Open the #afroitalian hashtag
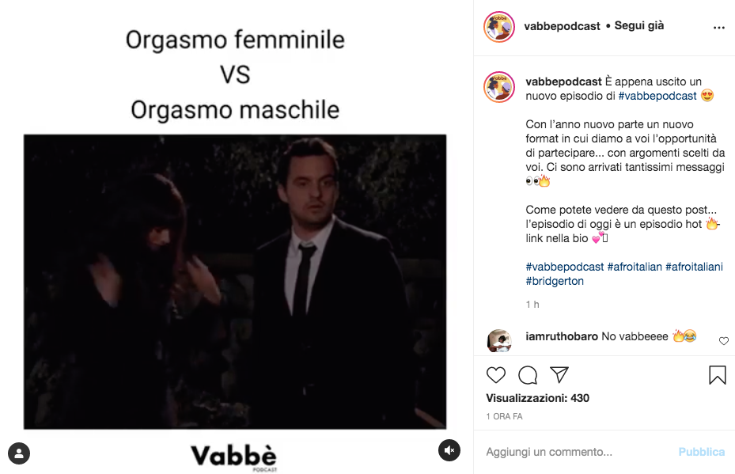 pyautogui.click(x=635, y=267)
